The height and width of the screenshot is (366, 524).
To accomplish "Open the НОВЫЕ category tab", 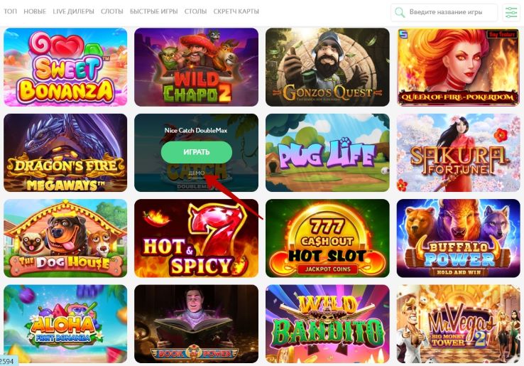I will [x=35, y=11].
